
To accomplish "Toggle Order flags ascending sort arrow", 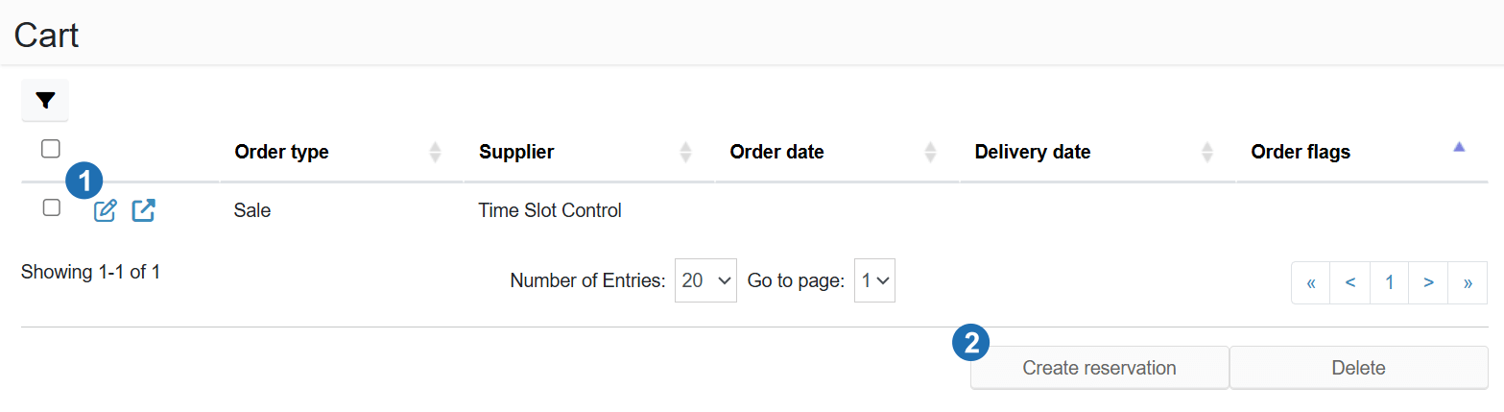I will (1459, 148).
